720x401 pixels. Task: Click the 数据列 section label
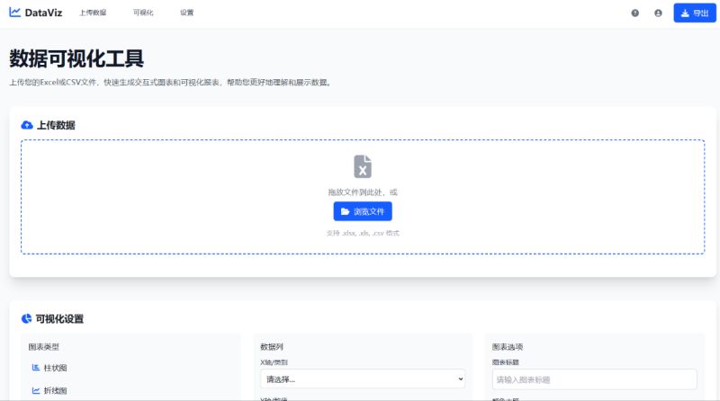click(x=272, y=347)
